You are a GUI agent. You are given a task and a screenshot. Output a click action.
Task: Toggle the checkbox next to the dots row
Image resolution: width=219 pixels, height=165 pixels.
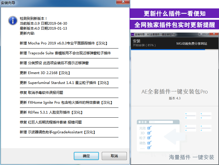pyautogui.click(x=149, y=148)
